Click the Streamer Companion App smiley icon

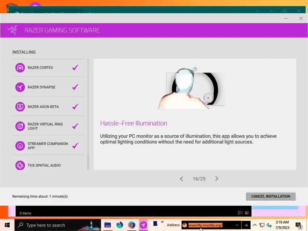[20, 146]
